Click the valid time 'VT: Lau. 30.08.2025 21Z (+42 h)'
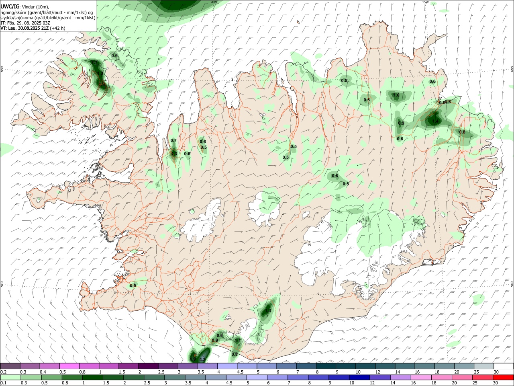Viewport: 514px width, 386px height. tap(33, 28)
